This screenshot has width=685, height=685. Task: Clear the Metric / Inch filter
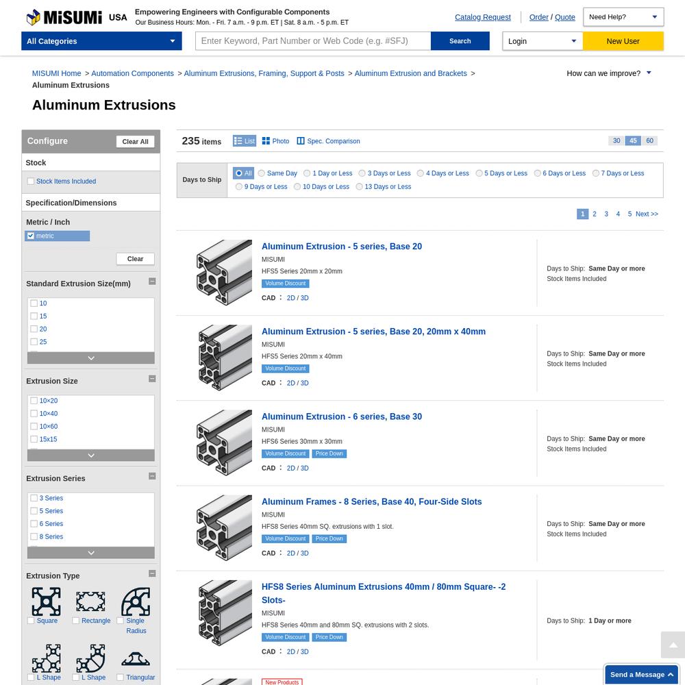135,259
